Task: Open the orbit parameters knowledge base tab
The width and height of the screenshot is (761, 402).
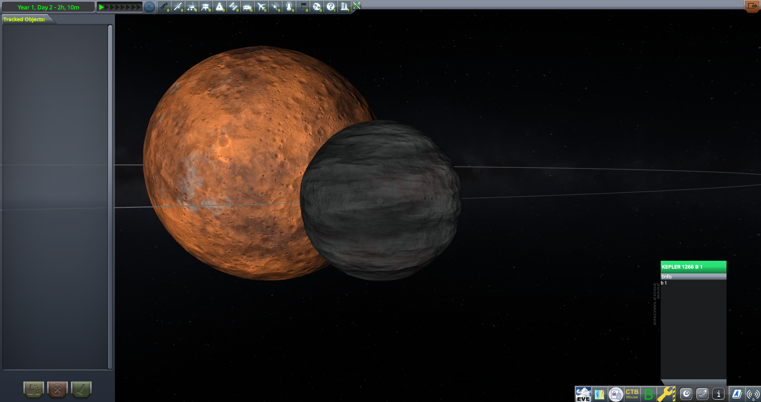Action: pos(702,394)
